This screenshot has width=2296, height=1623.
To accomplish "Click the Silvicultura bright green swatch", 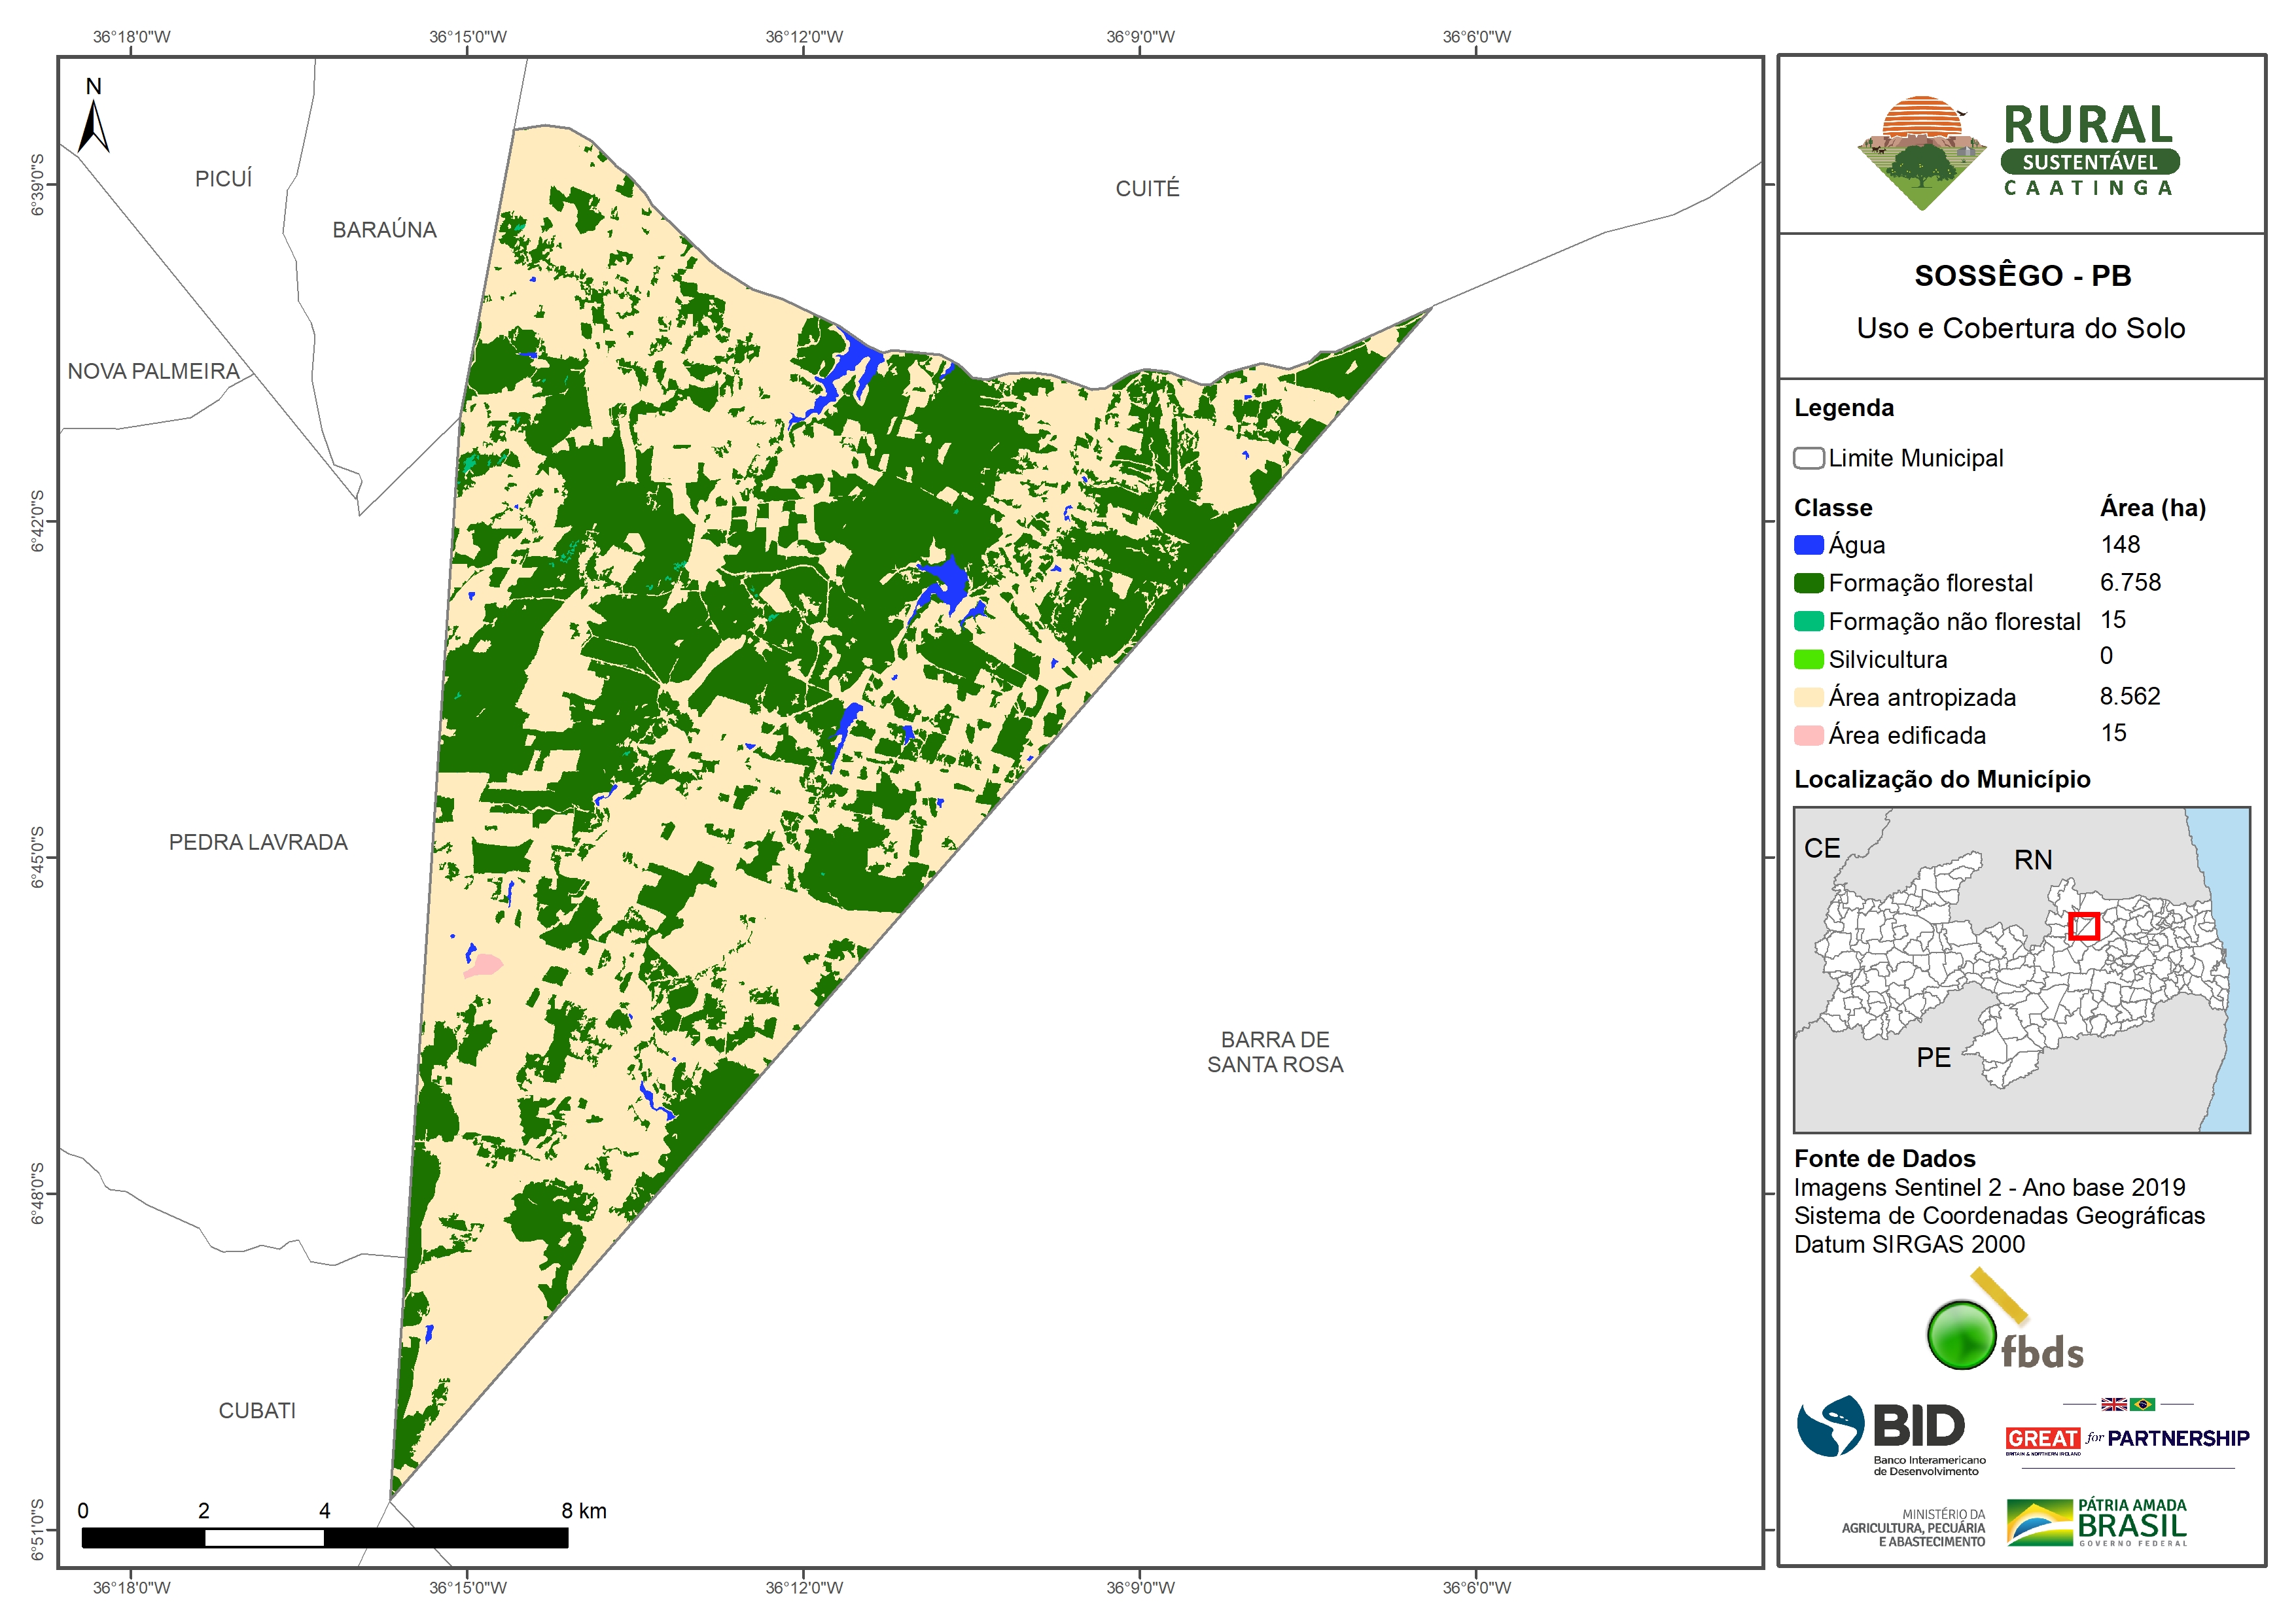I will 1808,659.
